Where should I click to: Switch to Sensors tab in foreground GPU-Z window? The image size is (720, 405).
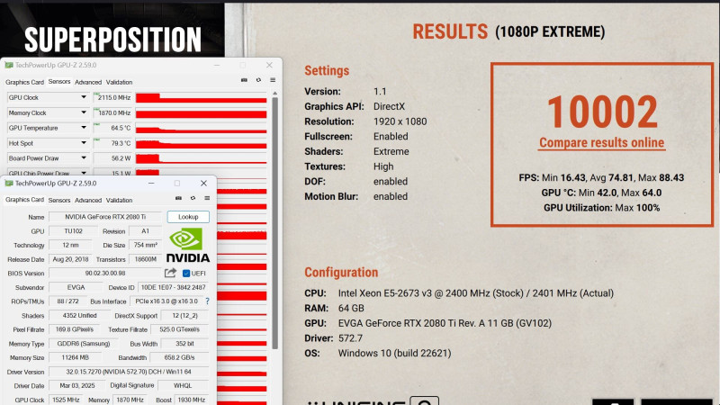[x=59, y=200]
